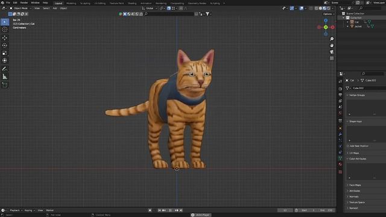
Task: Open the Output properties tab
Action: (340, 95)
